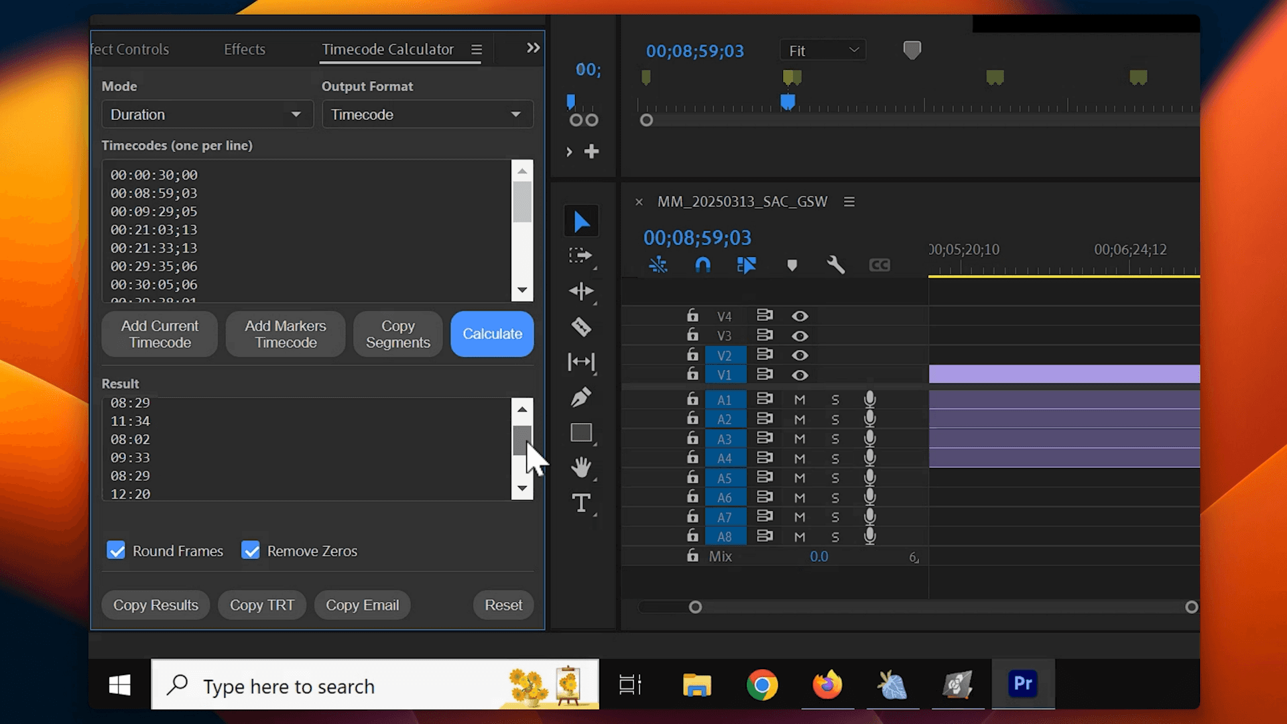Open Timeline Display Settings wrench

pyautogui.click(x=835, y=265)
